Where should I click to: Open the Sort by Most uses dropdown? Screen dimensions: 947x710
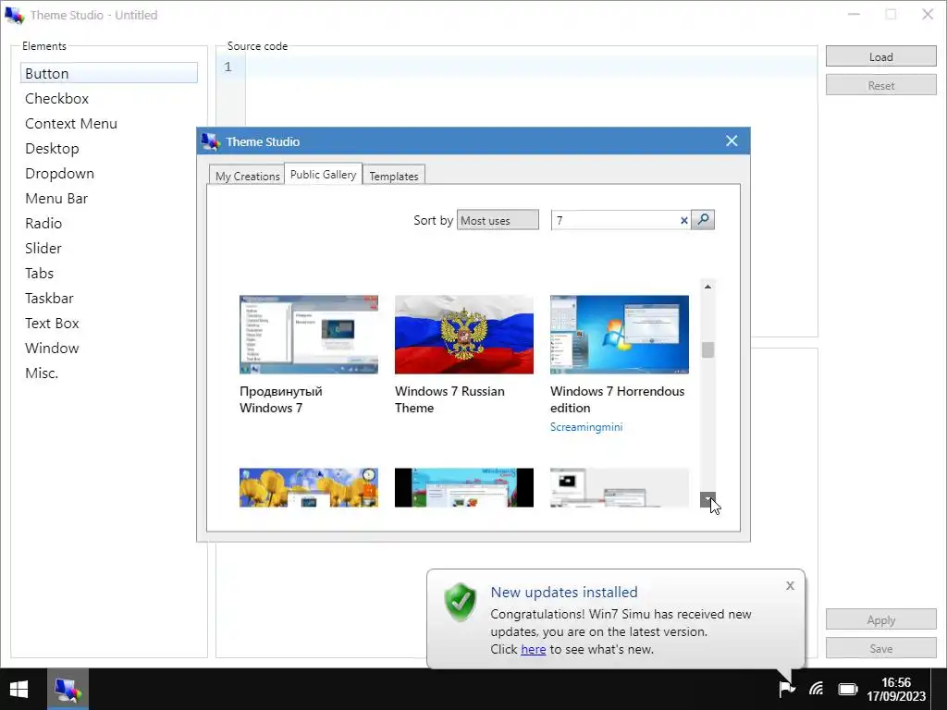click(498, 220)
